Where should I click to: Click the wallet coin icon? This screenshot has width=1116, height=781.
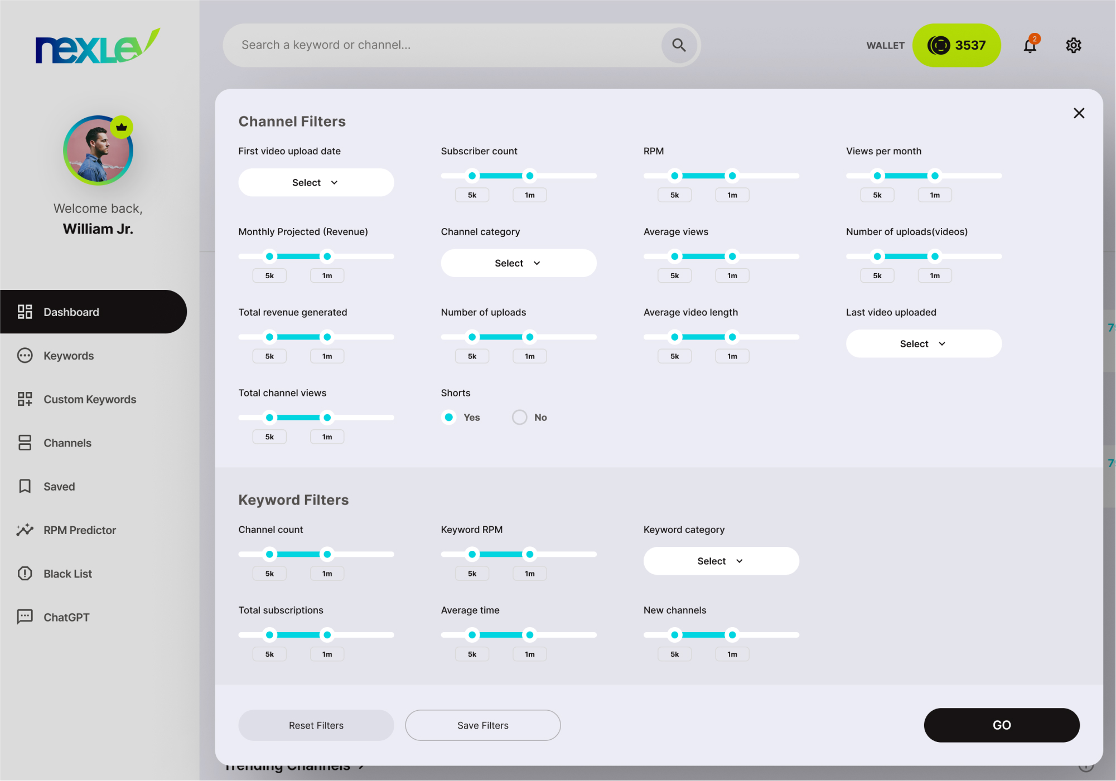(x=939, y=45)
